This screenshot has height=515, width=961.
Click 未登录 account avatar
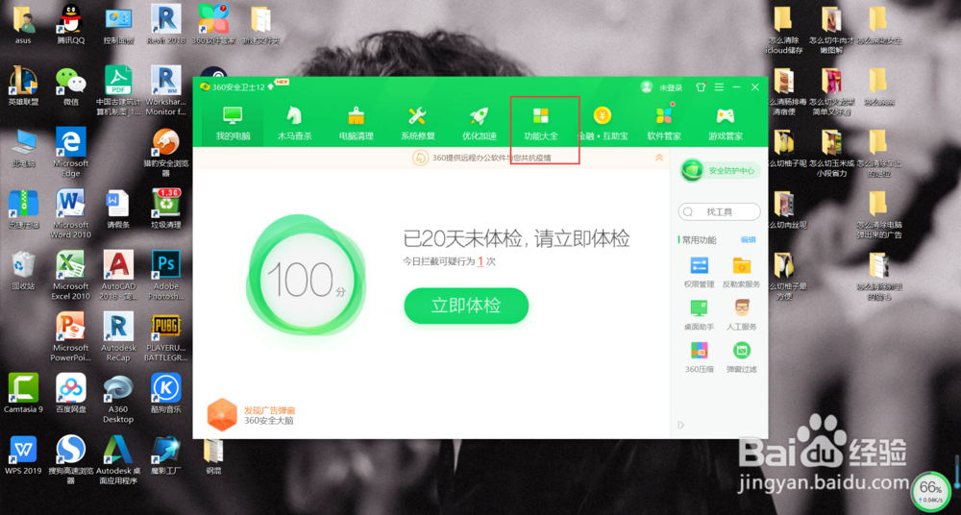(646, 87)
